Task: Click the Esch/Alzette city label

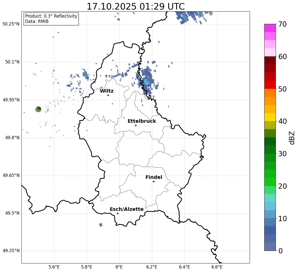Action: tap(127, 209)
